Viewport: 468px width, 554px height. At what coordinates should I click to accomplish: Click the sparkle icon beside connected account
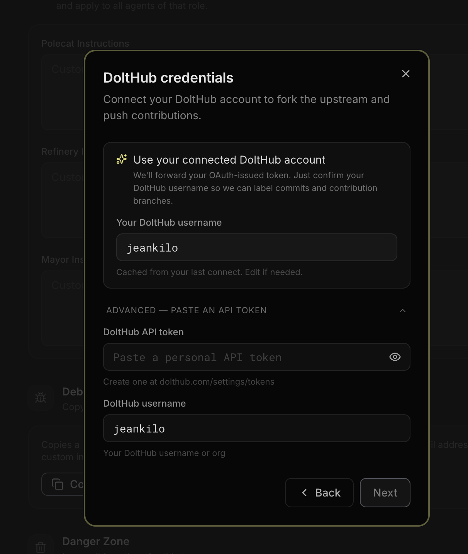pos(122,159)
